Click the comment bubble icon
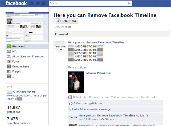The width and height of the screenshot is (171, 126). point(71,109)
